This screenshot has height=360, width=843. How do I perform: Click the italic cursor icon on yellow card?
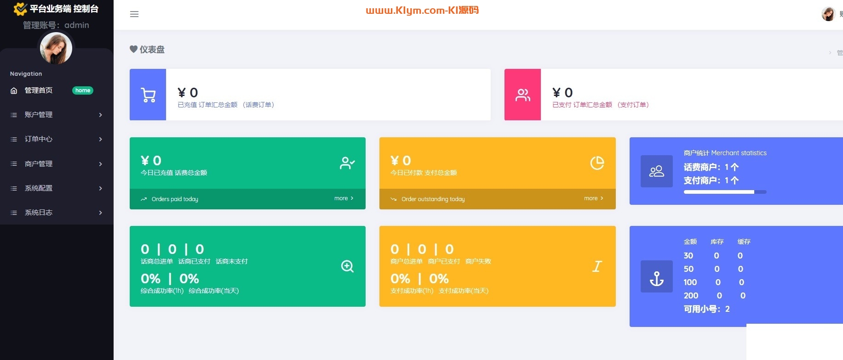click(597, 266)
